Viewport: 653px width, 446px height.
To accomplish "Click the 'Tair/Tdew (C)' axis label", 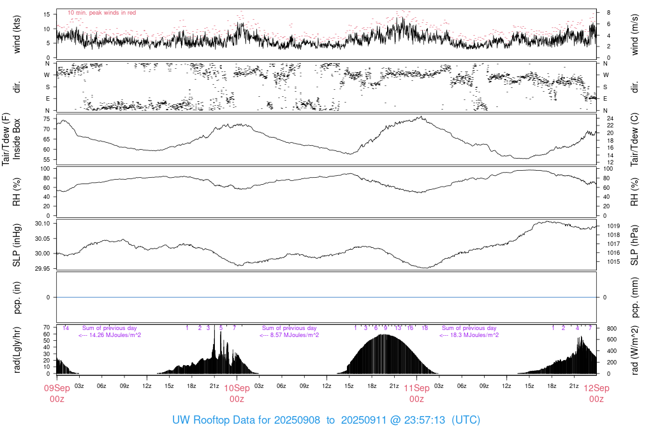I will (x=635, y=140).
